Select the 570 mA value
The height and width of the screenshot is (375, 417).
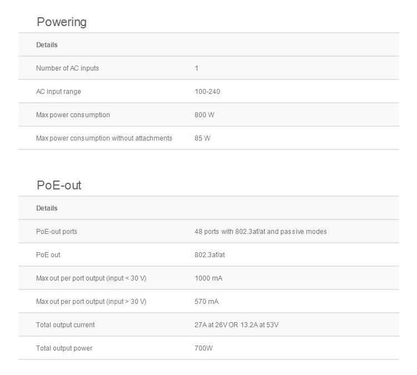coord(206,302)
